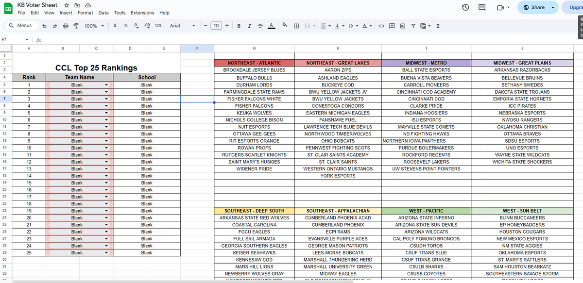This screenshot has height=283, width=583.
Task: Go to Sheets home via green logo
Action: [x=8, y=8]
